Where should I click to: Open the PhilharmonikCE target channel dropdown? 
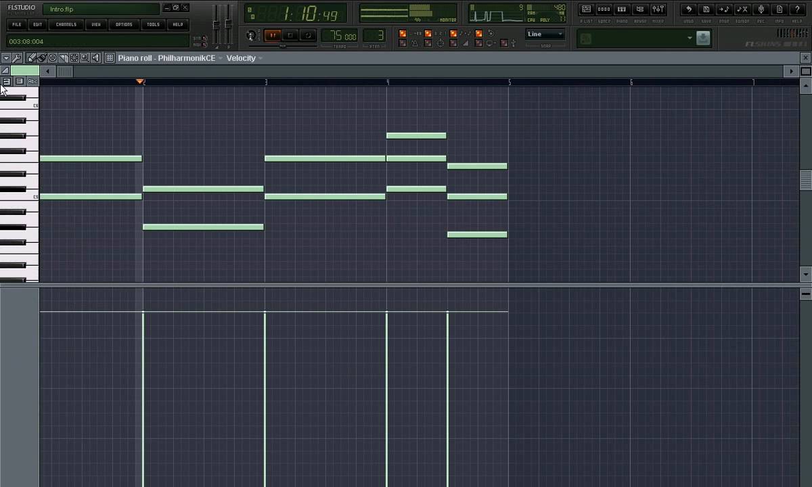click(x=221, y=58)
